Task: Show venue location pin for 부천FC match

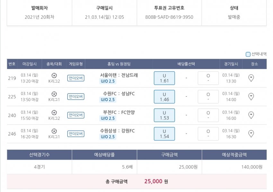Action: [x=251, y=115]
